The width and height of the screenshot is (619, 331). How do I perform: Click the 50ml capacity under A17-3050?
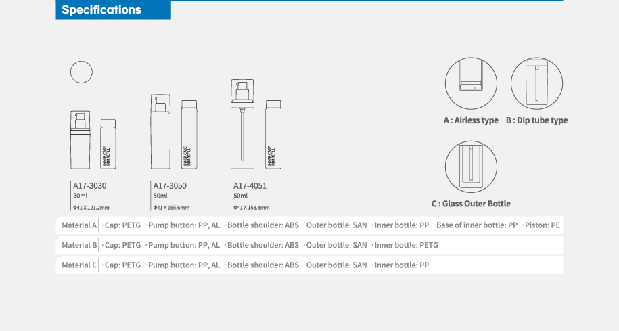[160, 196]
